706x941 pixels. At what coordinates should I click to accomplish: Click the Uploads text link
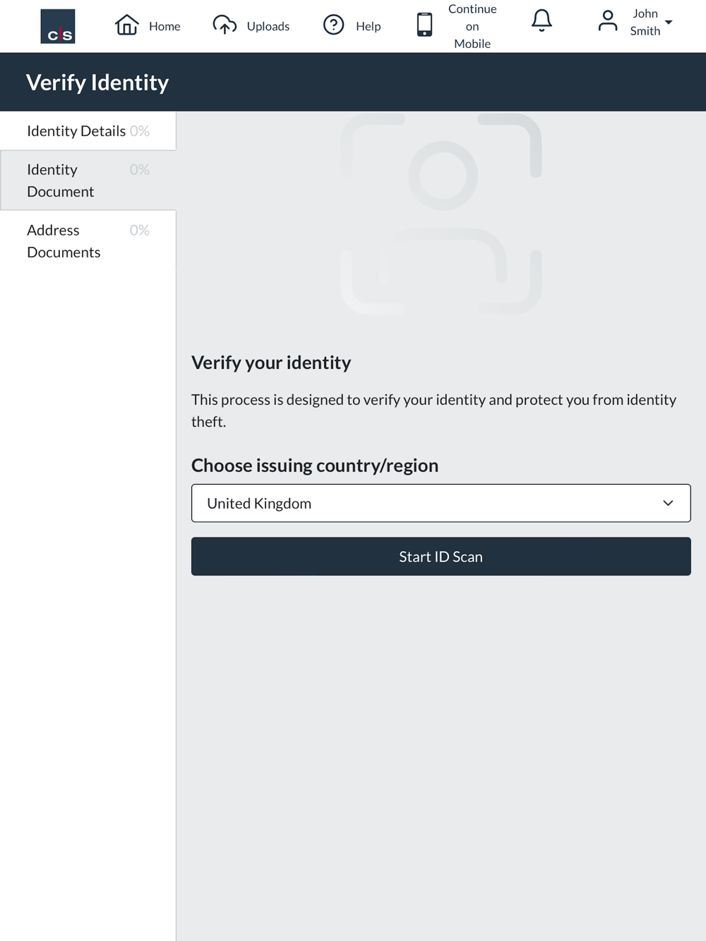tap(268, 26)
